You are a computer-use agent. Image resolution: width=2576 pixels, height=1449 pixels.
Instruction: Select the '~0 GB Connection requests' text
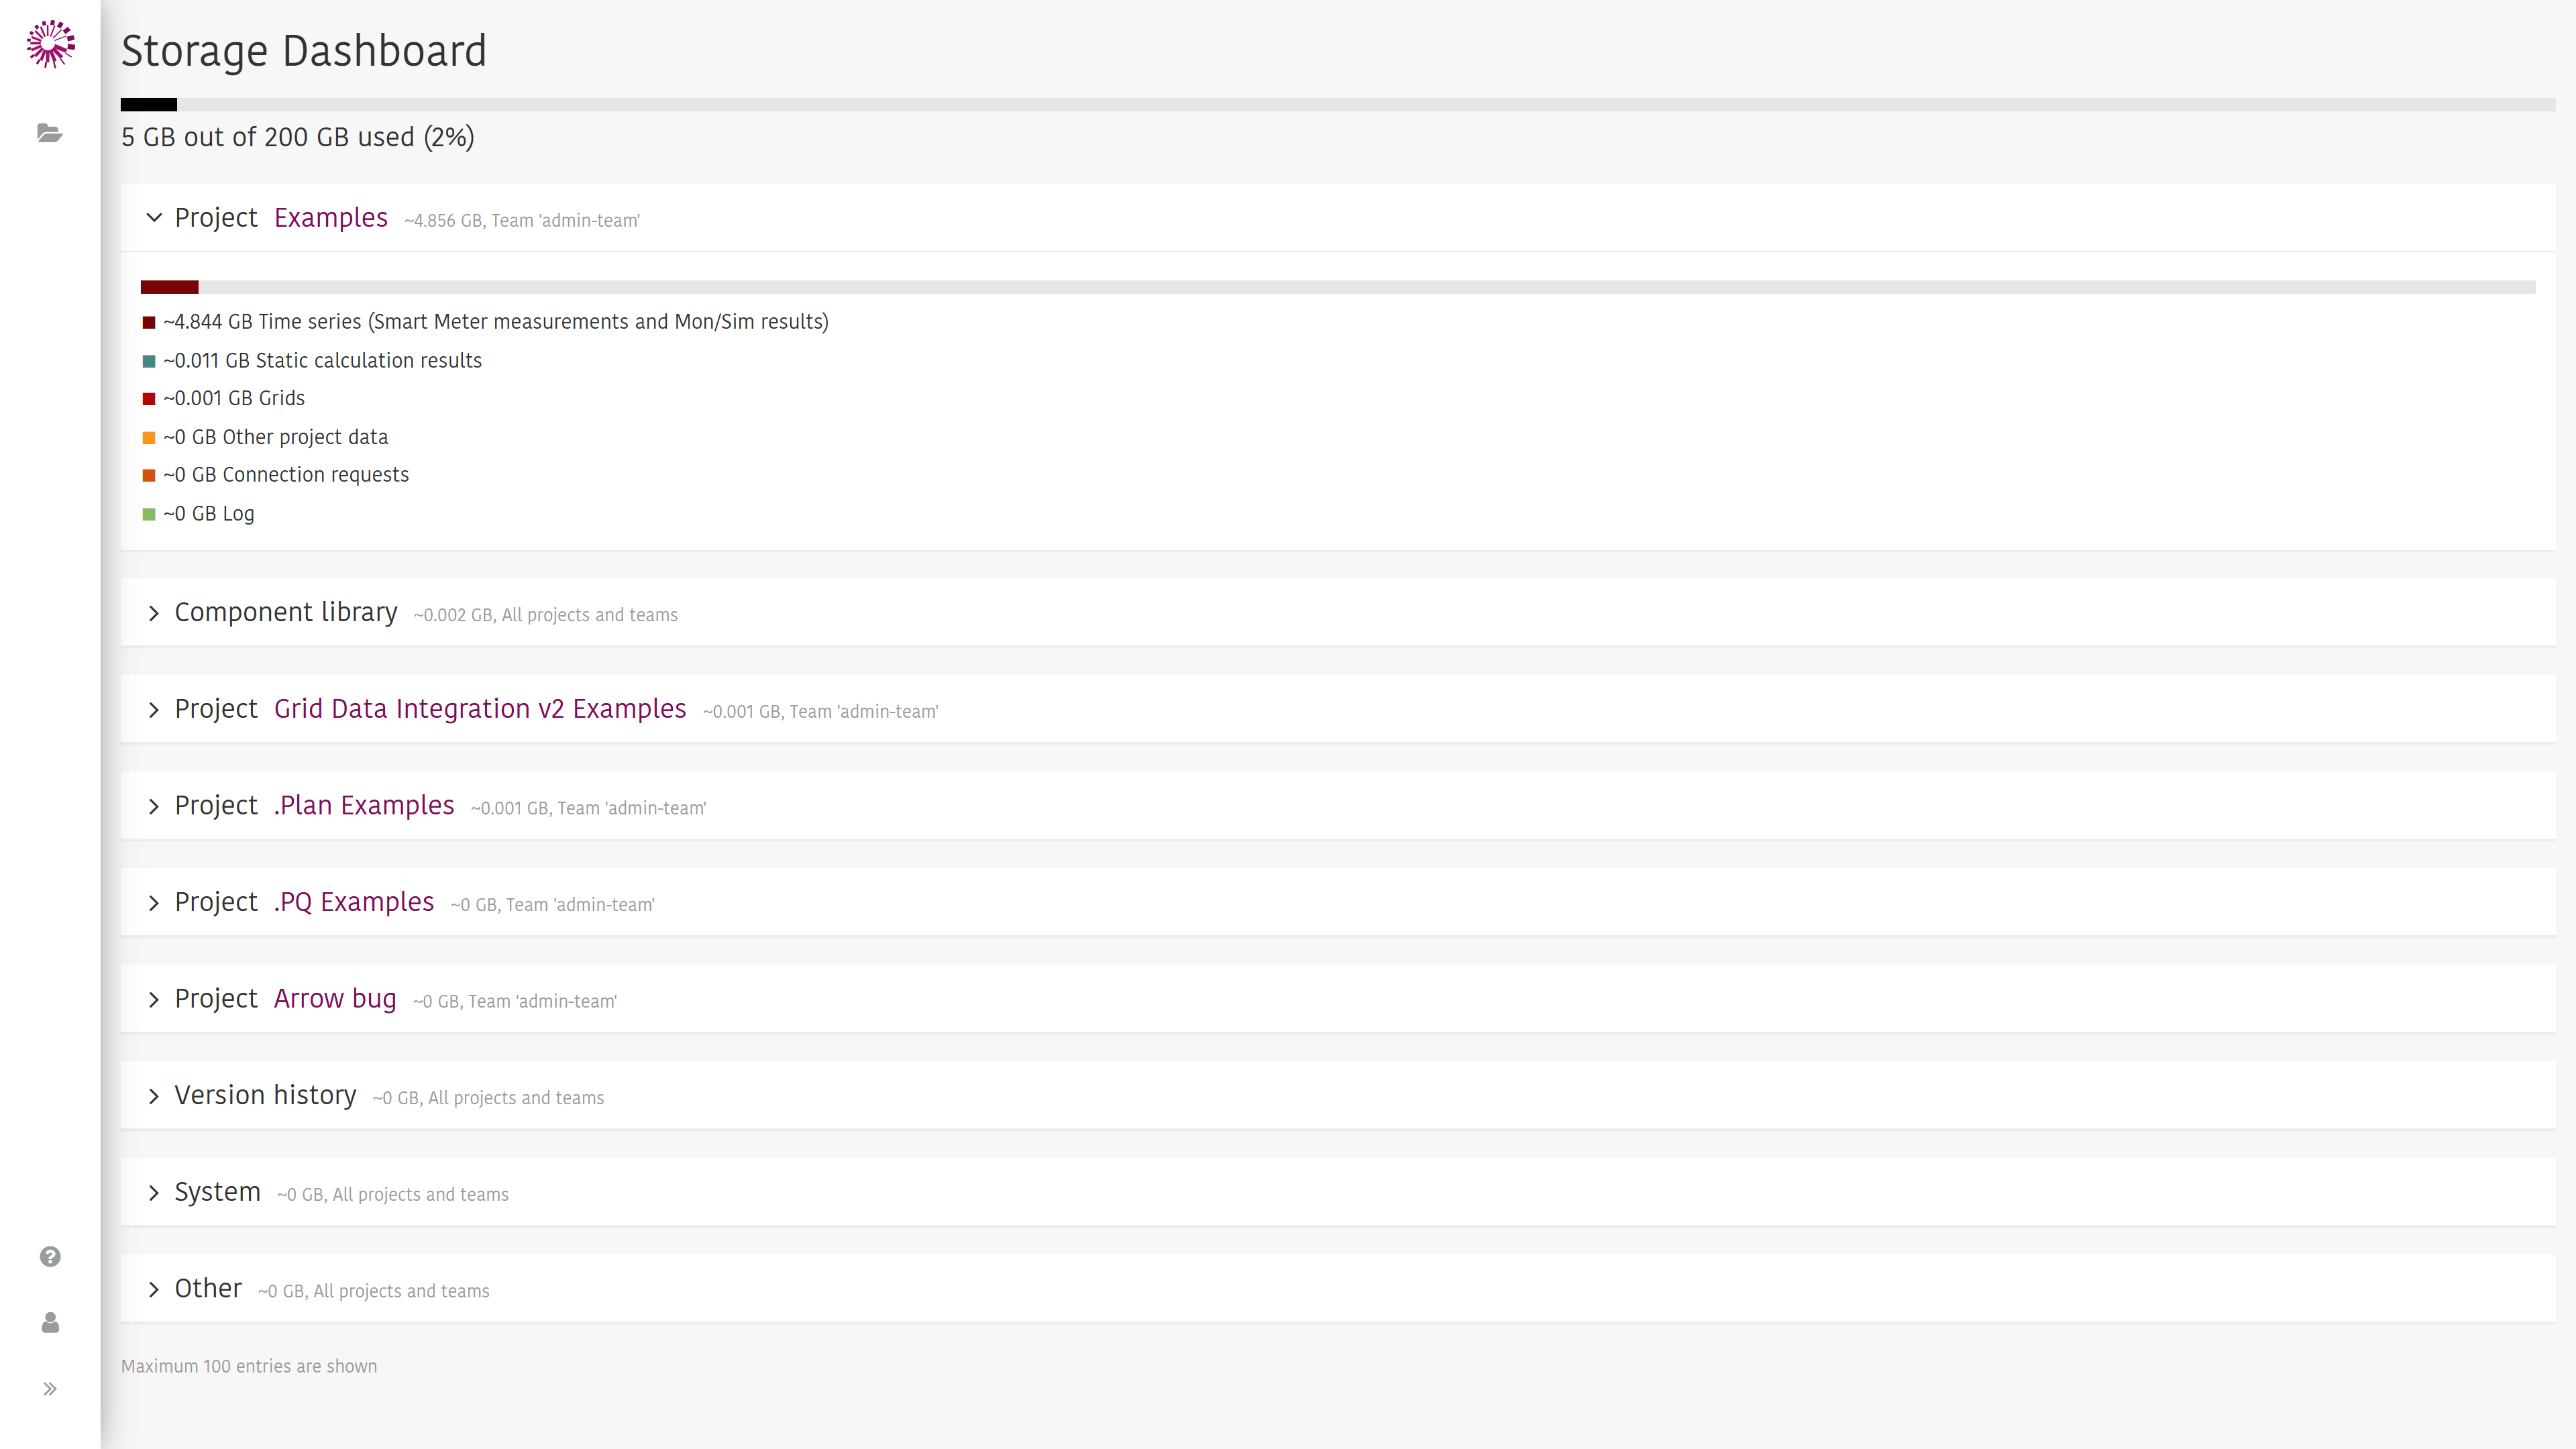tap(286, 475)
